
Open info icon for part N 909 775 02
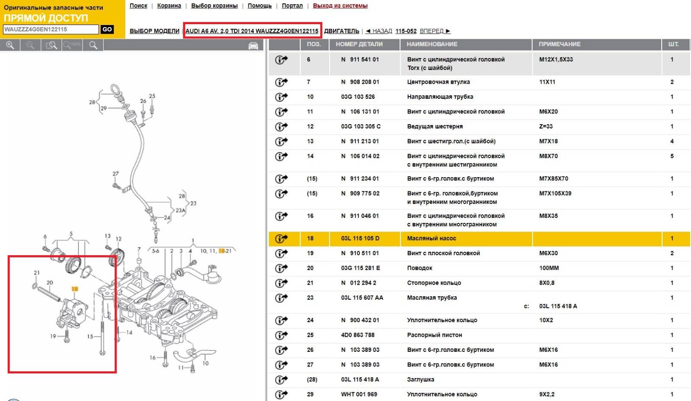pyautogui.click(x=281, y=194)
